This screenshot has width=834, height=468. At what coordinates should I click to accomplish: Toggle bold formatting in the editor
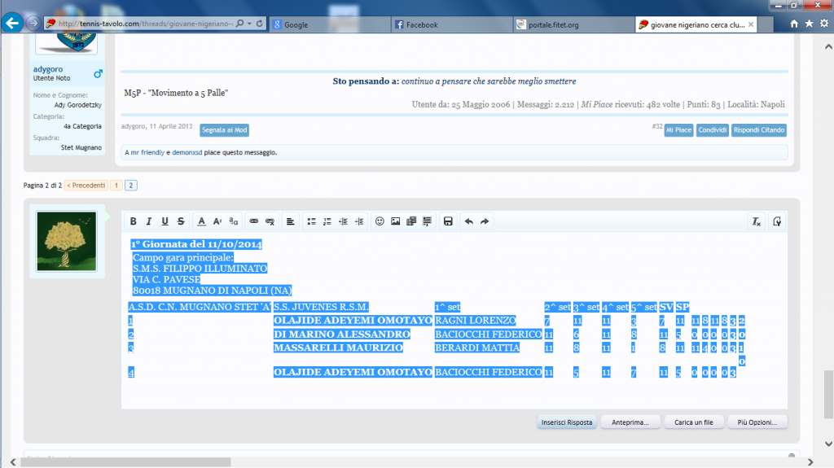click(134, 221)
